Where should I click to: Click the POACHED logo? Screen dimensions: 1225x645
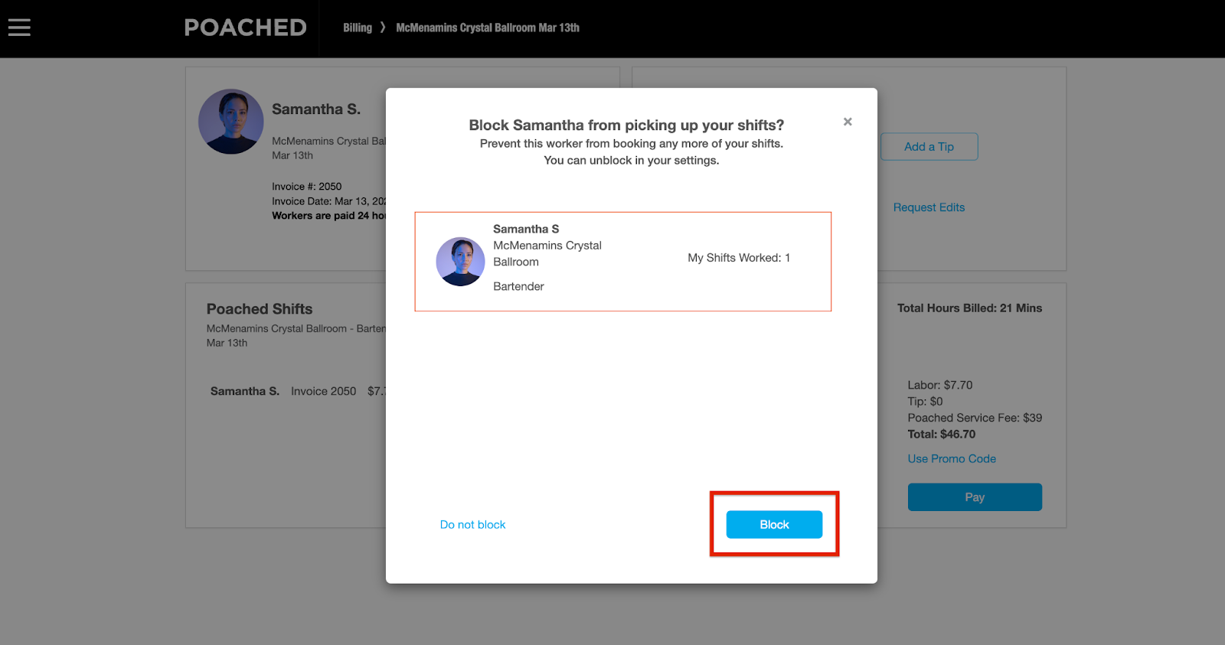coord(245,28)
